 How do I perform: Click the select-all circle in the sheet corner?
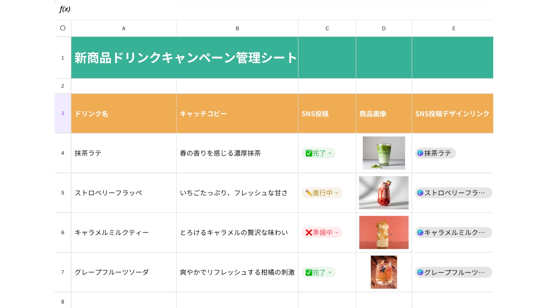pyautogui.click(x=63, y=28)
